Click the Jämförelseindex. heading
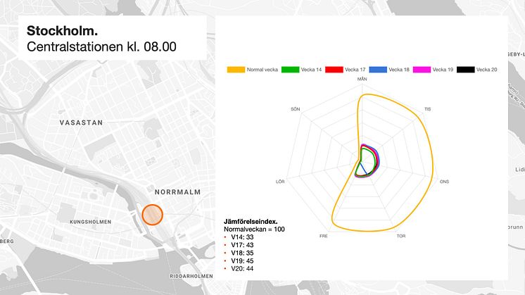This screenshot has width=525, height=295. (x=251, y=222)
